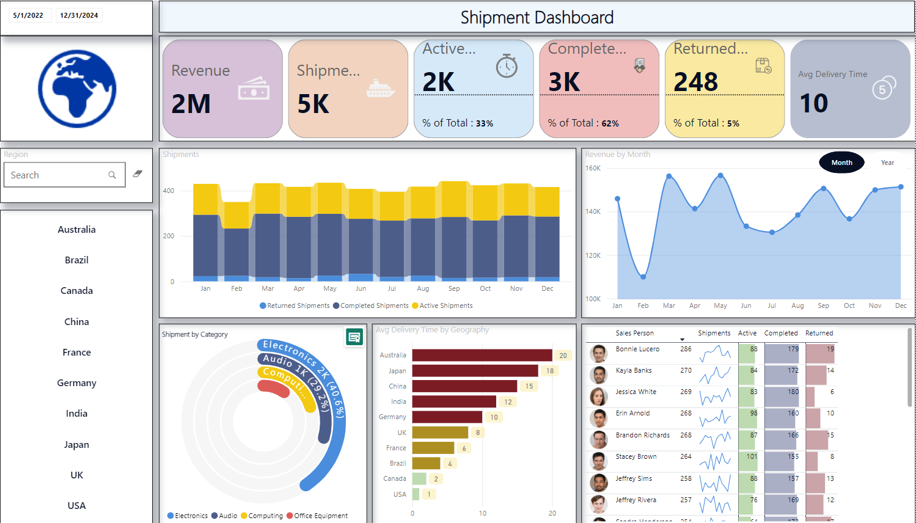Viewport: 916px width, 523px height.
Task: Click the return box icon on Returned card
Action: 763,66
